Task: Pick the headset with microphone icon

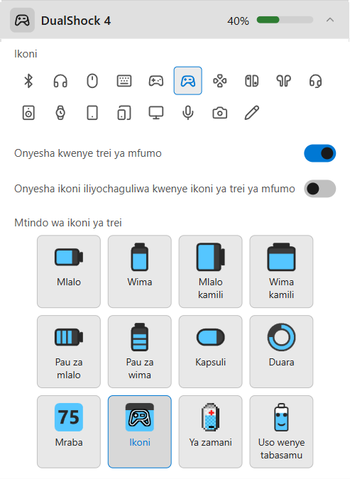Action: coord(315,81)
